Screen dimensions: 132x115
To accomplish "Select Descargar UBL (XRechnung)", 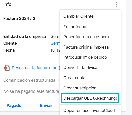I will click(x=90, y=98).
